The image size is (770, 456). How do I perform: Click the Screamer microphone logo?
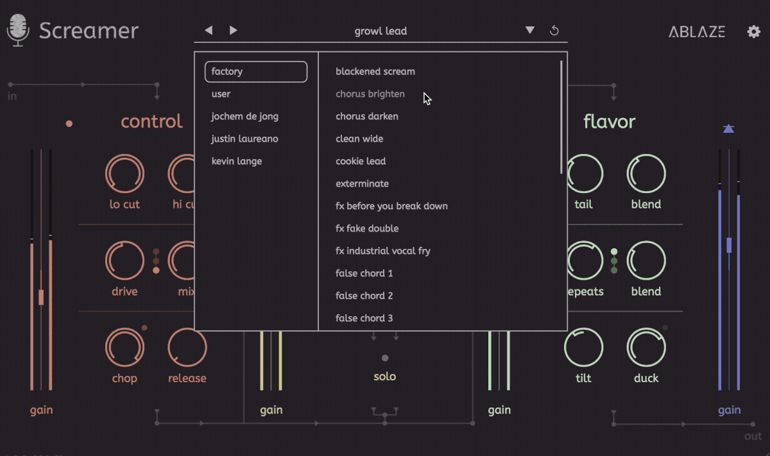(x=19, y=30)
